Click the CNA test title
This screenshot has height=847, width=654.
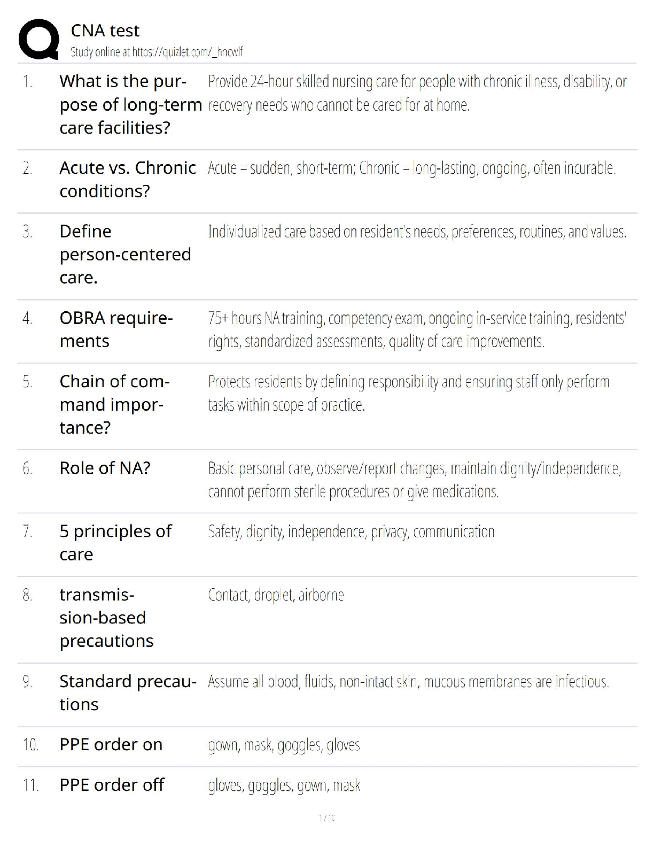pos(105,31)
